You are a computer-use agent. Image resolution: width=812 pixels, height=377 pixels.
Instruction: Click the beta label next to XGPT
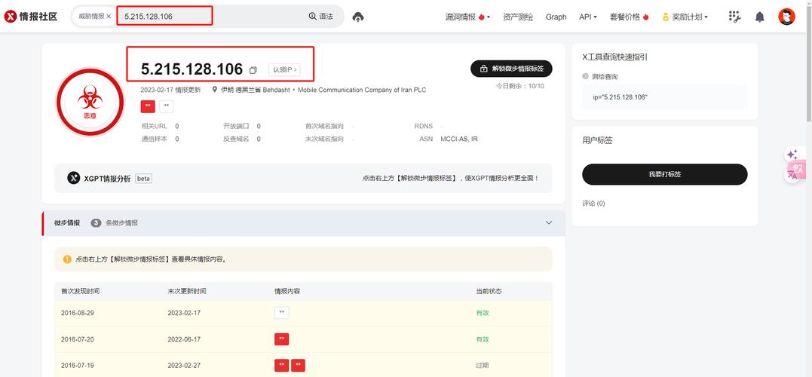pyautogui.click(x=143, y=179)
